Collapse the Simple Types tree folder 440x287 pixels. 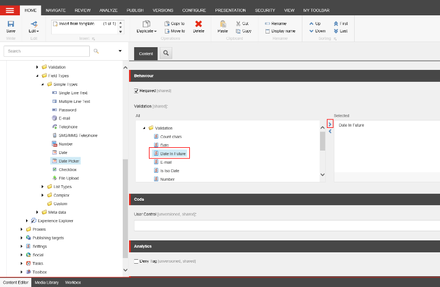pyautogui.click(x=43, y=84)
